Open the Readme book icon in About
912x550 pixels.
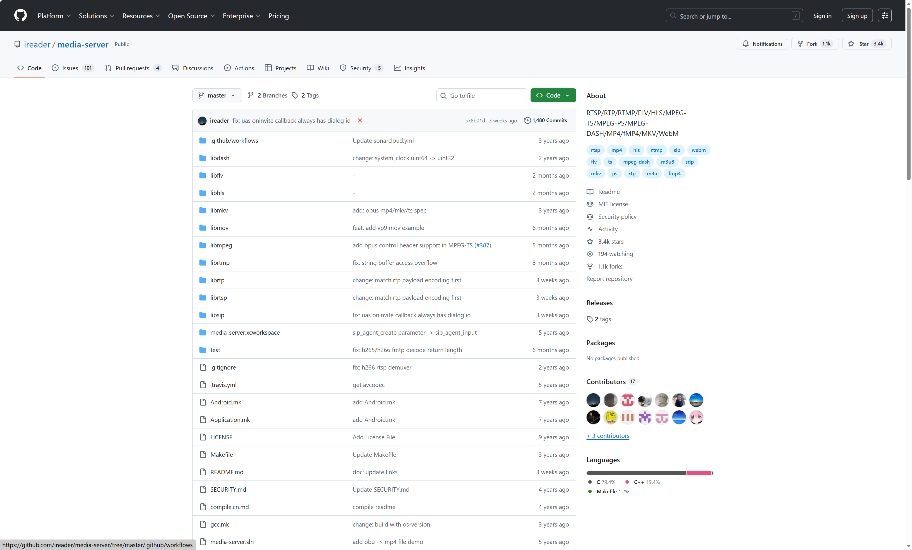590,192
